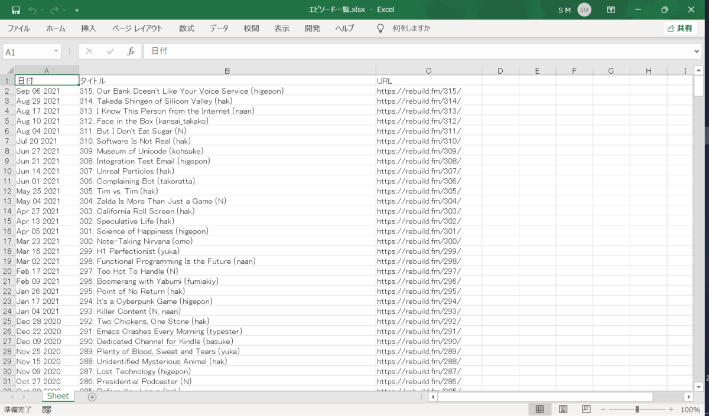Click the 共有 share button
Screen dimensions: 709x416
[679, 28]
